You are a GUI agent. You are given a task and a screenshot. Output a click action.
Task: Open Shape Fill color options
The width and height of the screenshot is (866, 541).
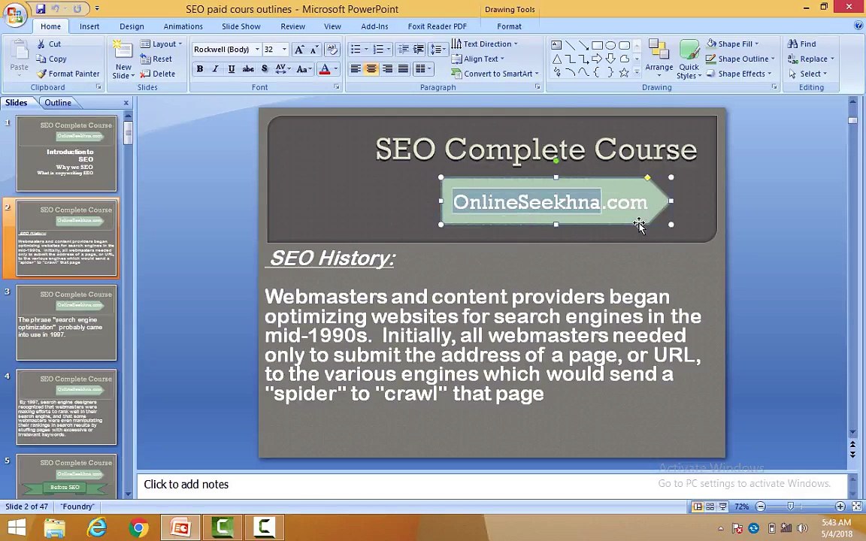pos(732,44)
